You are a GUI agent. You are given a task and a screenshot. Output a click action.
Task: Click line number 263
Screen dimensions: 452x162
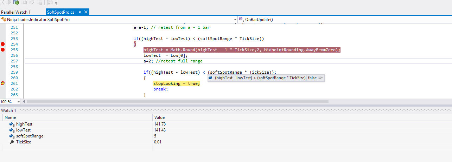point(14,95)
